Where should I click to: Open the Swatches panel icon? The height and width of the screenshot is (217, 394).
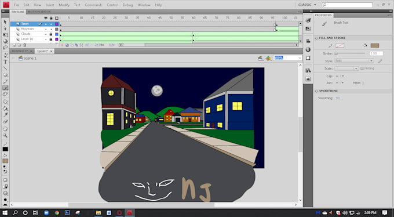click(x=308, y=28)
